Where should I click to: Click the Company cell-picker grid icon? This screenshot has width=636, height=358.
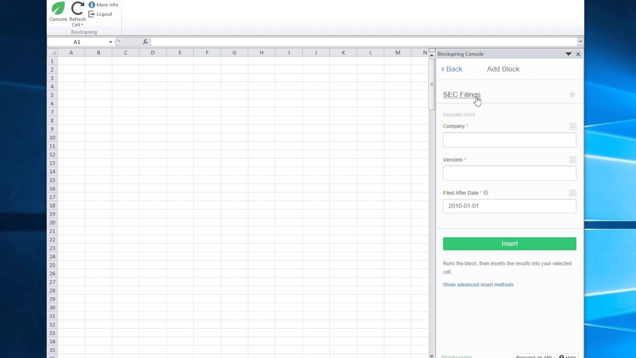[572, 126]
